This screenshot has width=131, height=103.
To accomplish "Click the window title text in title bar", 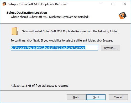I will [38, 4].
